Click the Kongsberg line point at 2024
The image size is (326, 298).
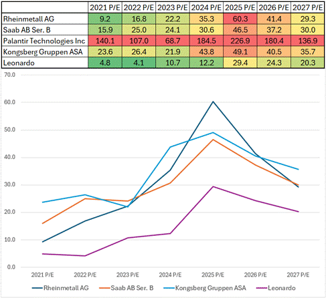(171, 147)
